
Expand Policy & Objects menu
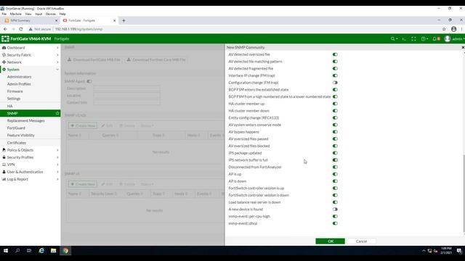click(31, 150)
